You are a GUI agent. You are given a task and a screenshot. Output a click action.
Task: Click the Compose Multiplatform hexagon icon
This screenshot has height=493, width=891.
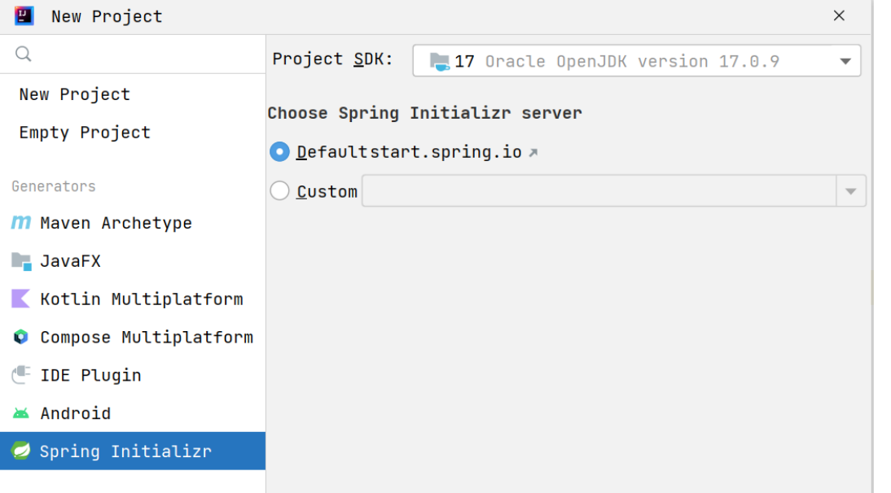20,337
